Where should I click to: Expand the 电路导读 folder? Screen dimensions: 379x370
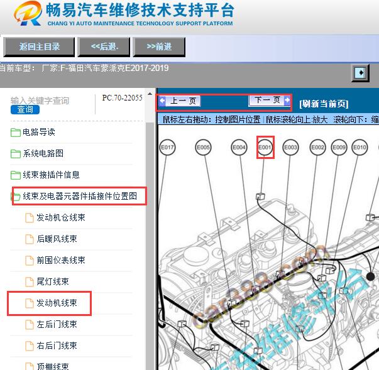tap(39, 132)
